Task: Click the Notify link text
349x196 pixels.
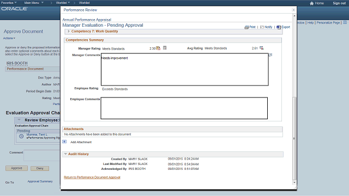Action: pyautogui.click(x=268, y=27)
